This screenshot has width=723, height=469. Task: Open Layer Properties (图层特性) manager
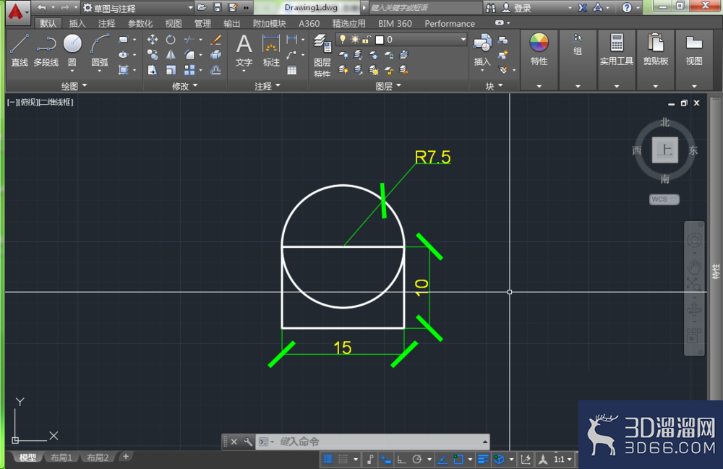322,54
